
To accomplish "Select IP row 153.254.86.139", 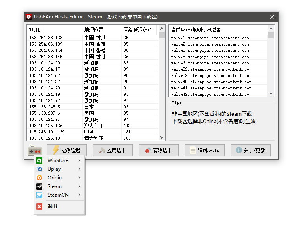I will pos(92,44).
